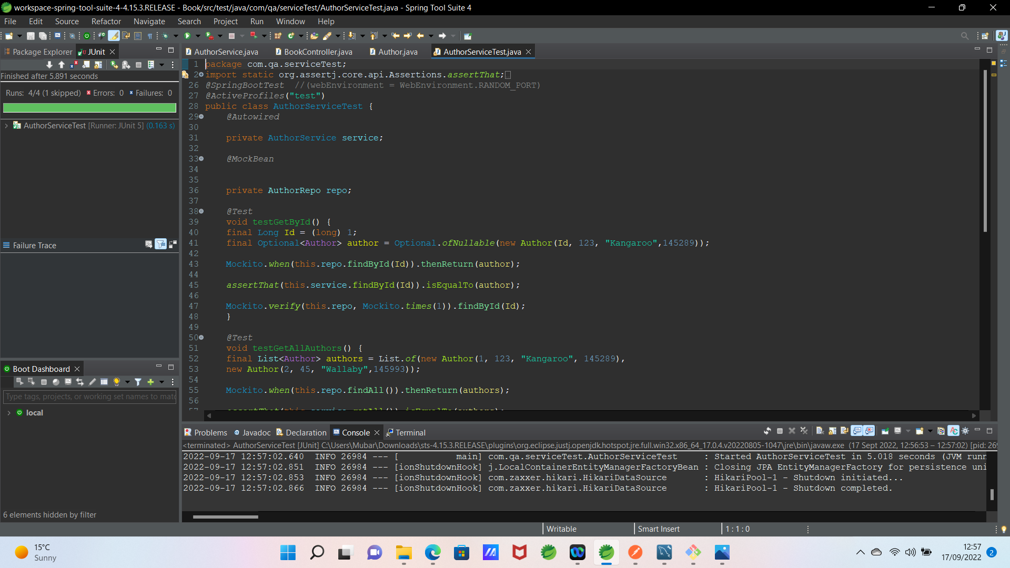
Task: Expand the folded imports at line 2
Action: (x=201, y=75)
